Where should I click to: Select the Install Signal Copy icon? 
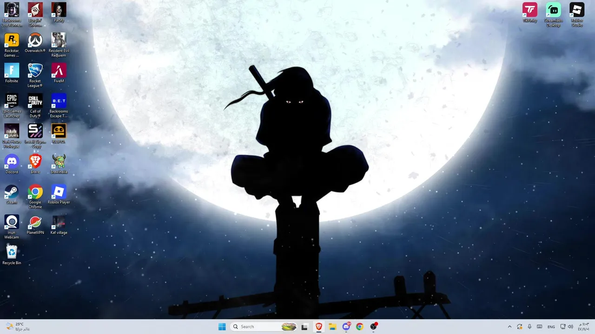point(35,136)
